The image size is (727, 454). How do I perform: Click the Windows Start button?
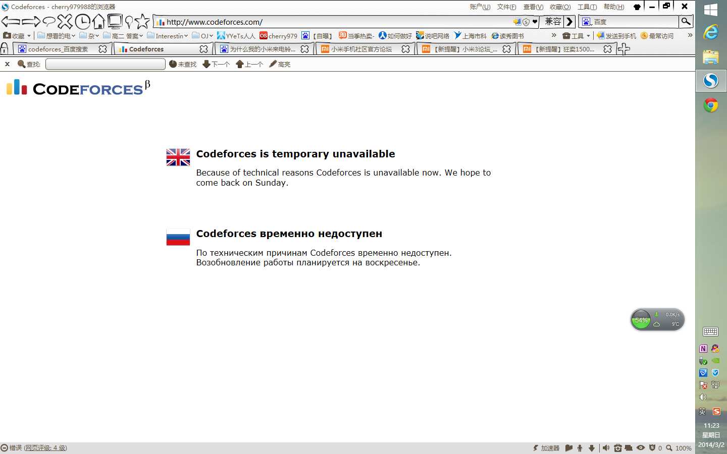point(711,10)
